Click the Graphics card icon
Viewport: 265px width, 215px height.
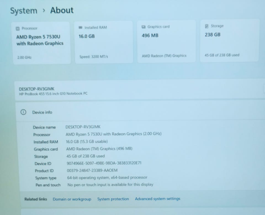144,27
